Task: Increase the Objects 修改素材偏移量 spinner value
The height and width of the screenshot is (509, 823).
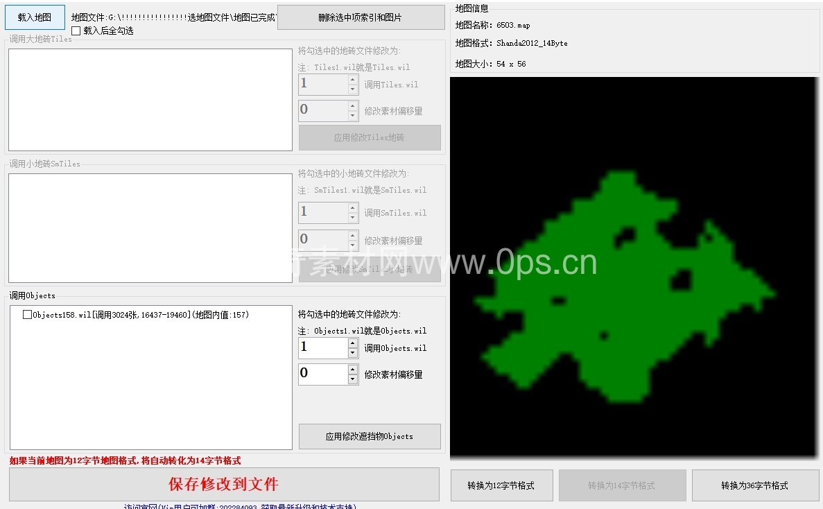Action: [x=352, y=369]
